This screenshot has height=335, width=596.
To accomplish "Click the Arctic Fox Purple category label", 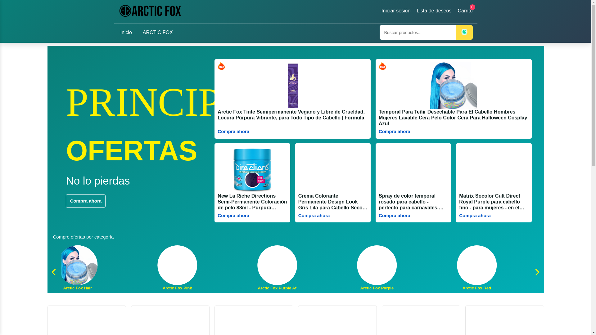I will (x=377, y=288).
